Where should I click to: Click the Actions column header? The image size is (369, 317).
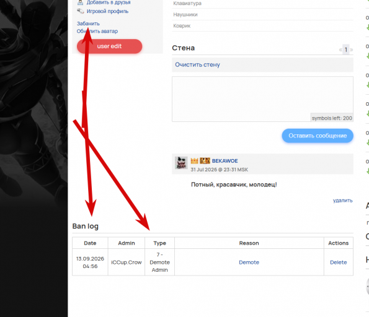pos(339,243)
